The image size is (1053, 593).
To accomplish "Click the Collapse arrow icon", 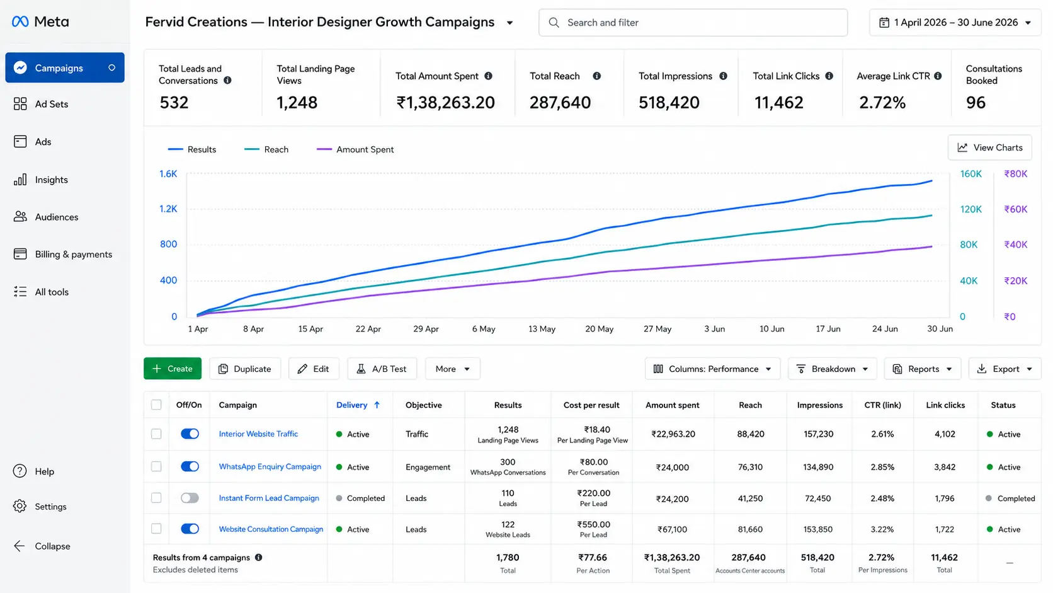I will point(20,546).
